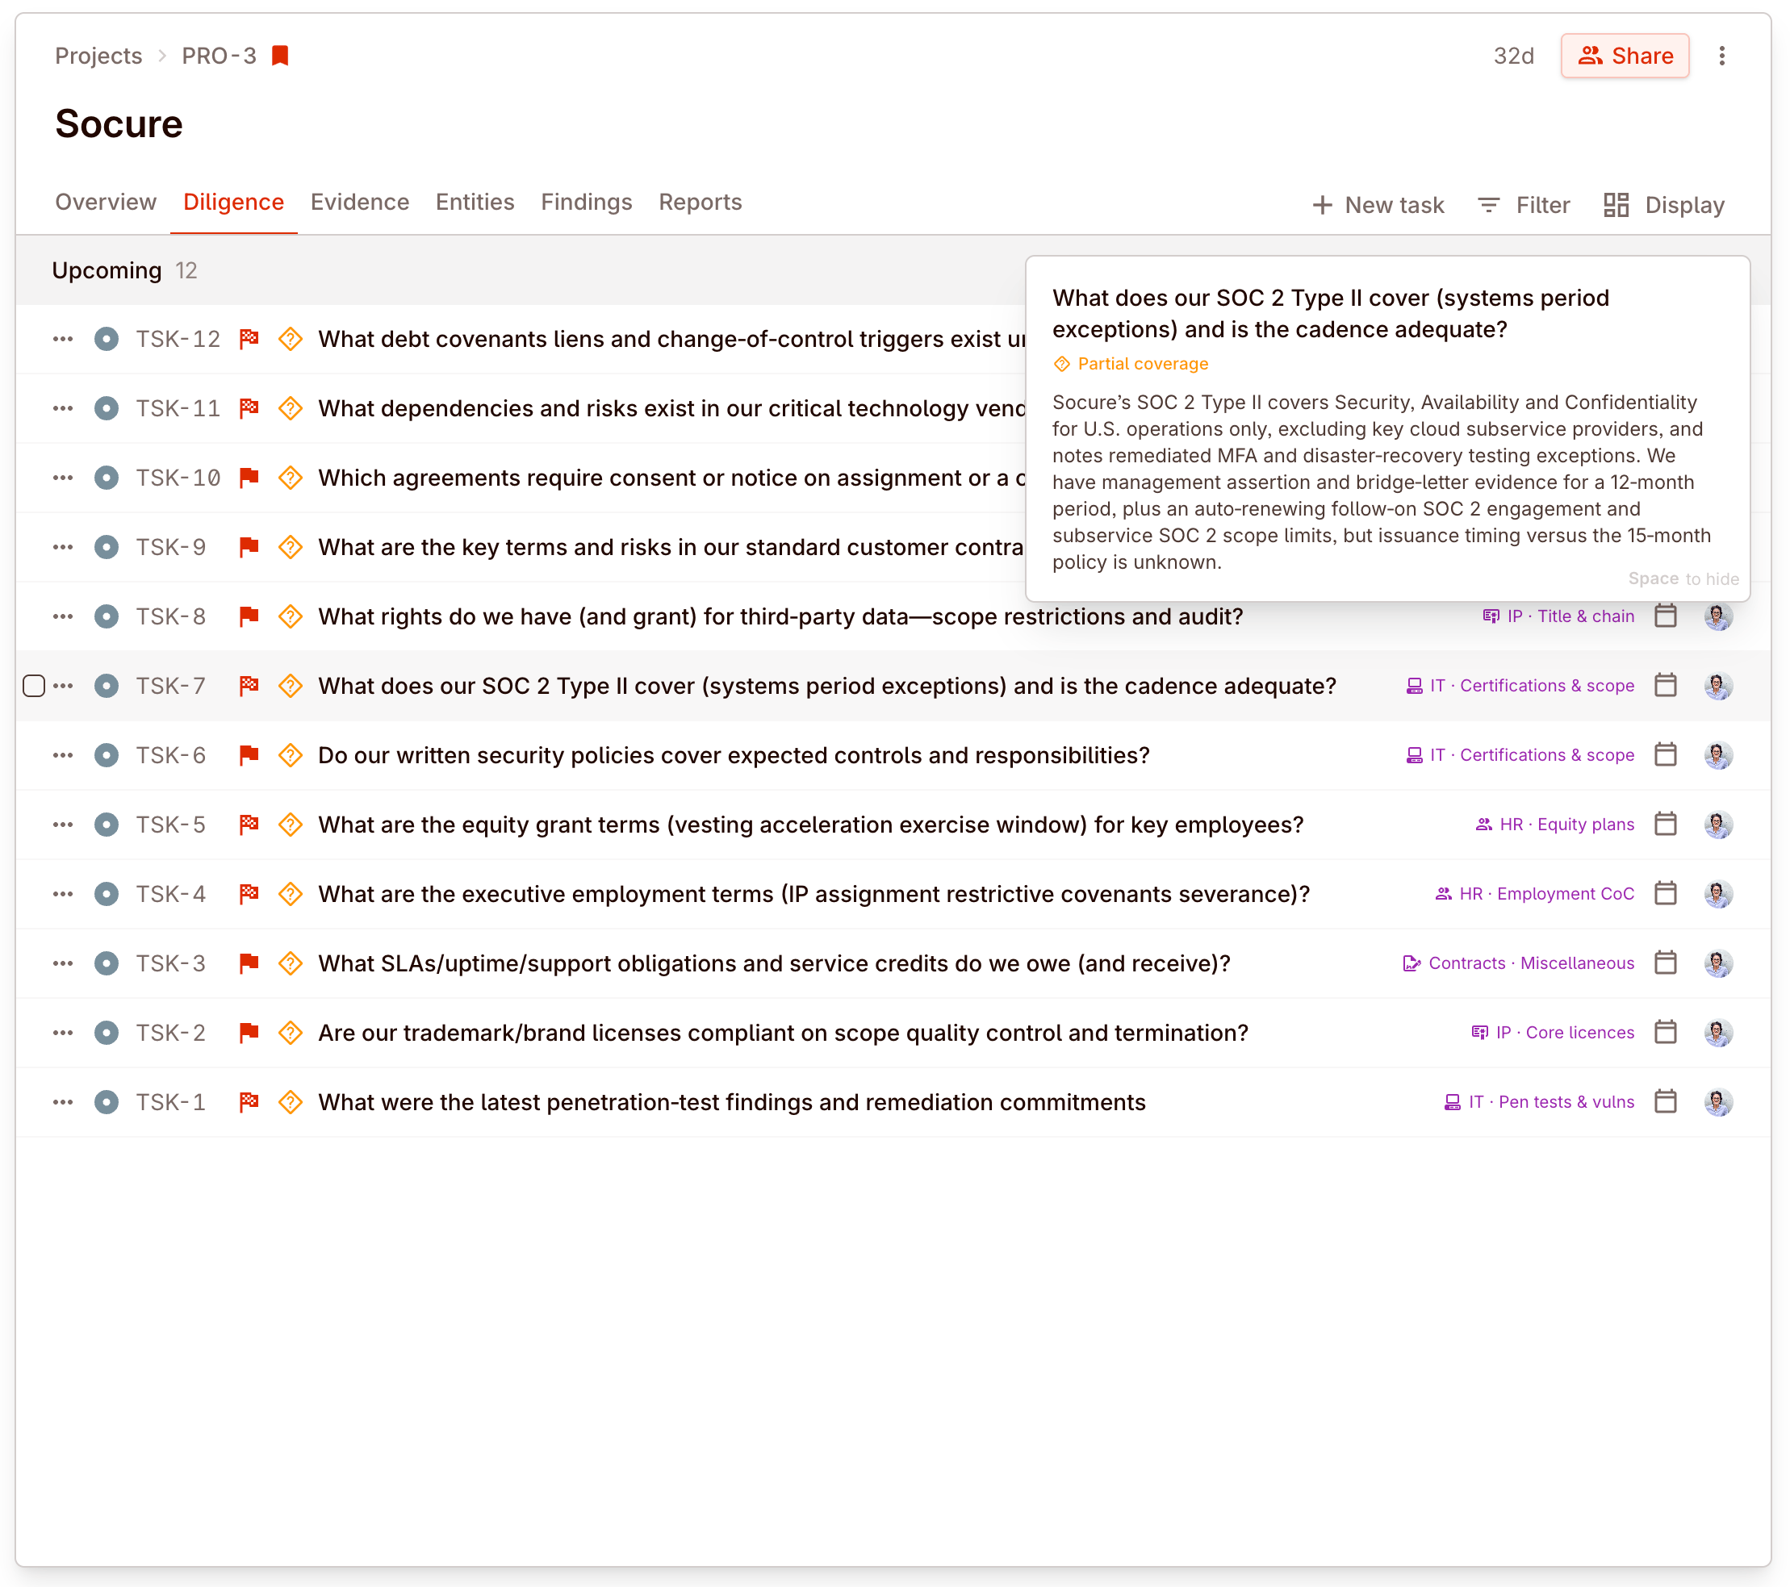Image resolution: width=1790 pixels, height=1587 pixels.
Task: Open the Filter options
Action: (x=1524, y=204)
